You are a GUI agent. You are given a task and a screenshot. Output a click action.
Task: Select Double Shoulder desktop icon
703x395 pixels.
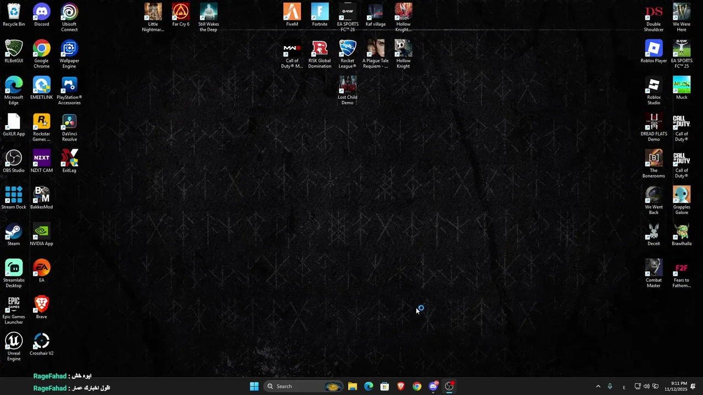tap(654, 18)
